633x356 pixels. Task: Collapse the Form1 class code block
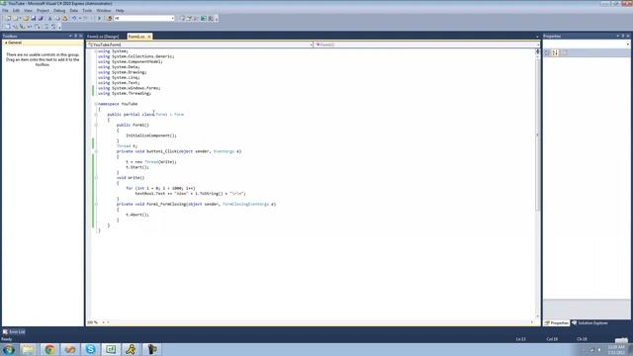click(x=96, y=115)
